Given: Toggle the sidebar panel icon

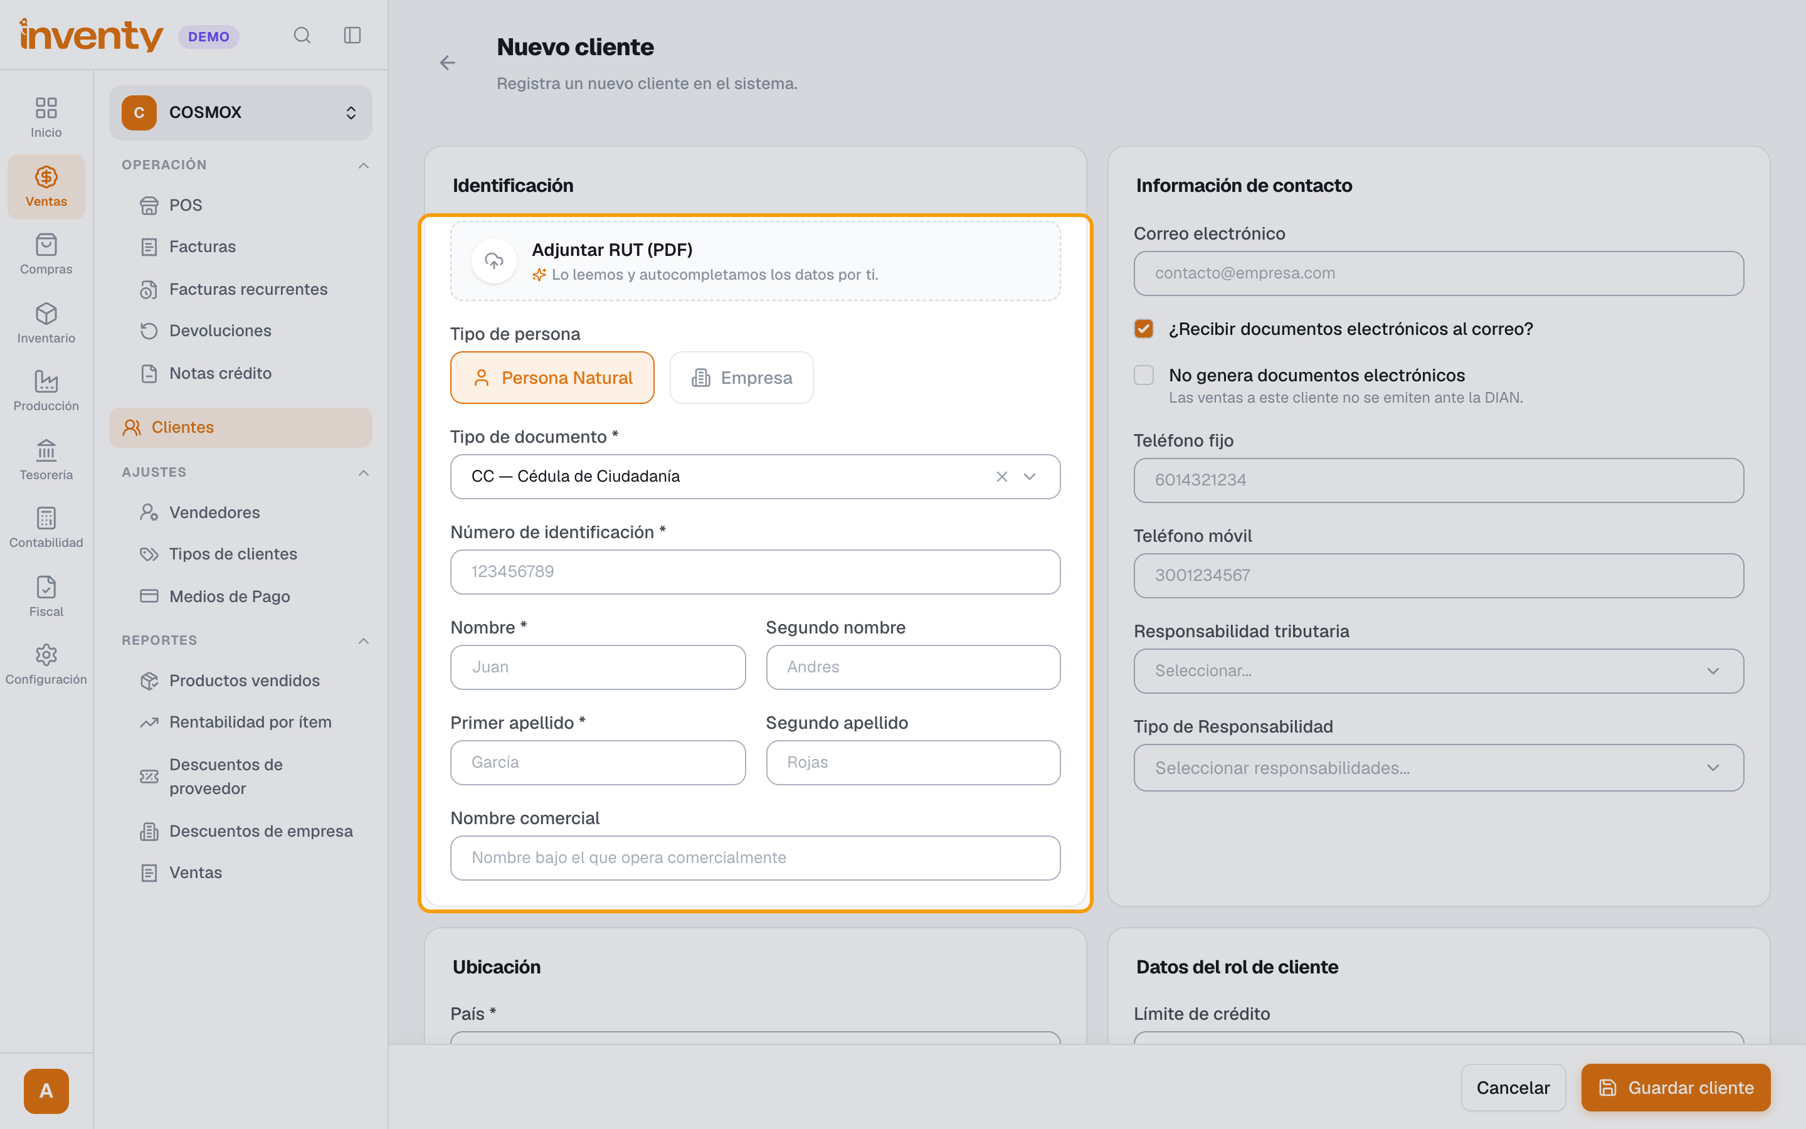Looking at the screenshot, I should [x=352, y=35].
